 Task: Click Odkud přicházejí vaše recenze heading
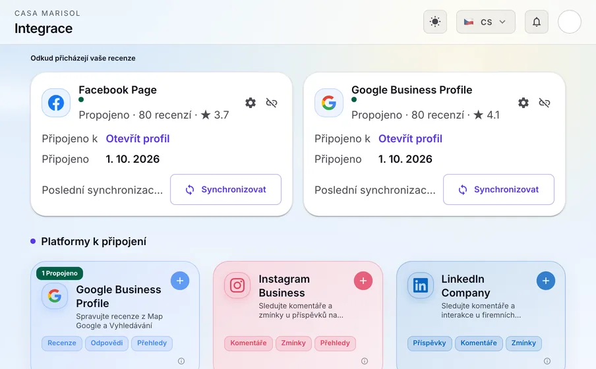click(83, 58)
